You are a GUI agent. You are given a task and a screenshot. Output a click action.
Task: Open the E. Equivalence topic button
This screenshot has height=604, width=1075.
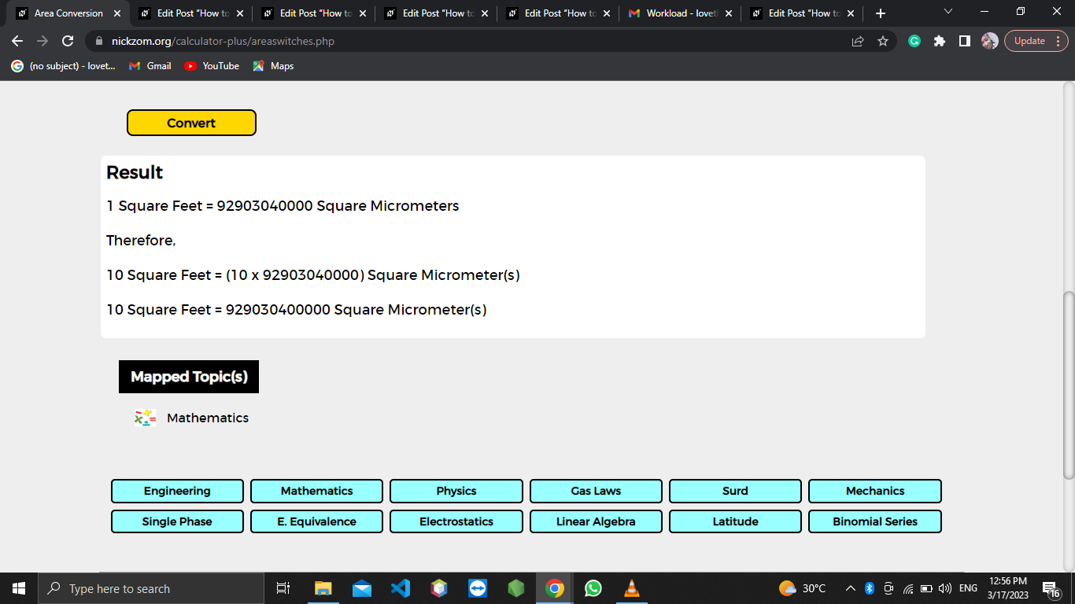tap(316, 521)
